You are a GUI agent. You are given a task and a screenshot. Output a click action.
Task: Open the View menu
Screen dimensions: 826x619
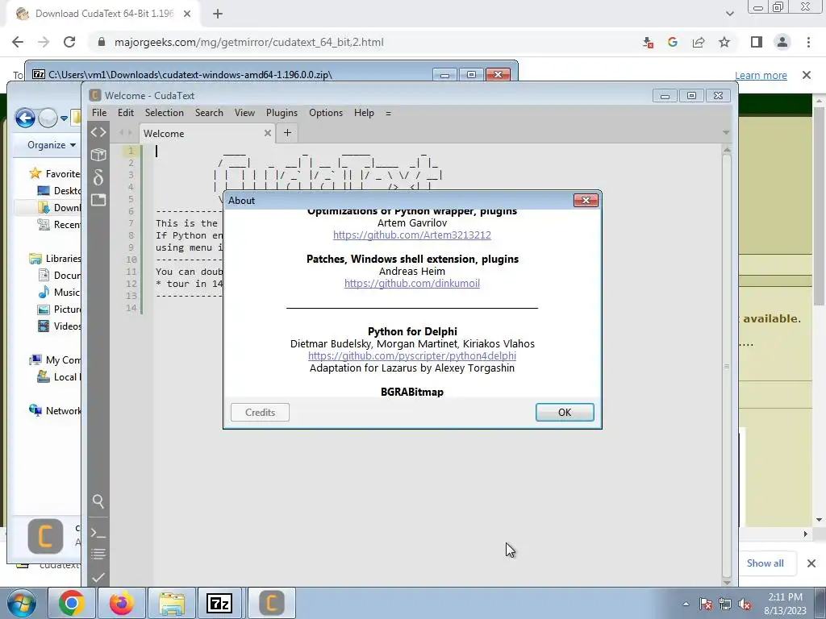[x=244, y=113]
